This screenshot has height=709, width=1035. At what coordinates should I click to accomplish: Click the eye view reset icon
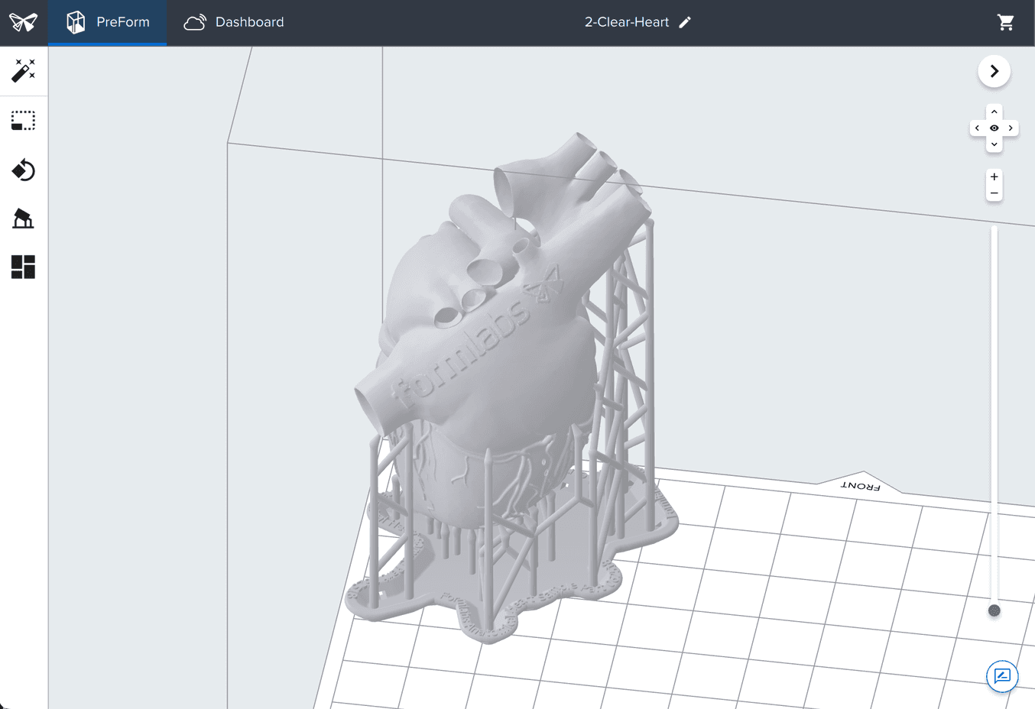pyautogui.click(x=994, y=128)
